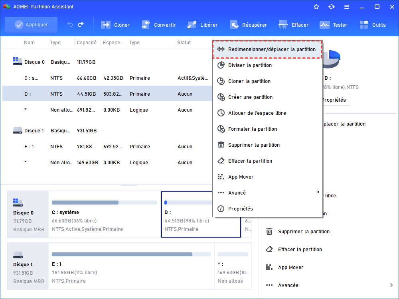Viewport: 399px width, 299px height.
Task: Click the Nom column header
Action: (x=29, y=43)
